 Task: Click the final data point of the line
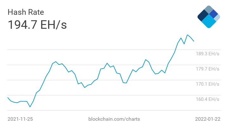coord(194,41)
